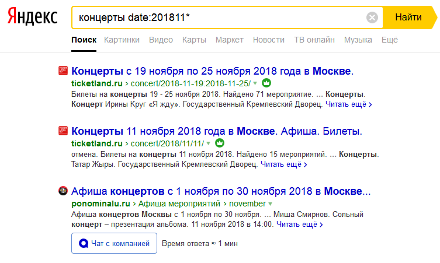
Task: Clear the search query with the X icon
Action: (x=372, y=17)
